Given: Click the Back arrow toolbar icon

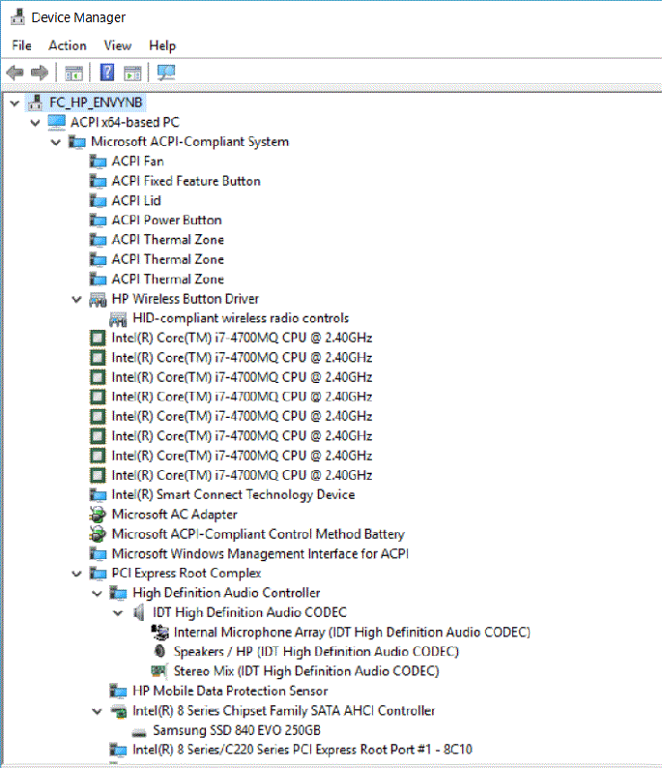Looking at the screenshot, I should (x=14, y=73).
